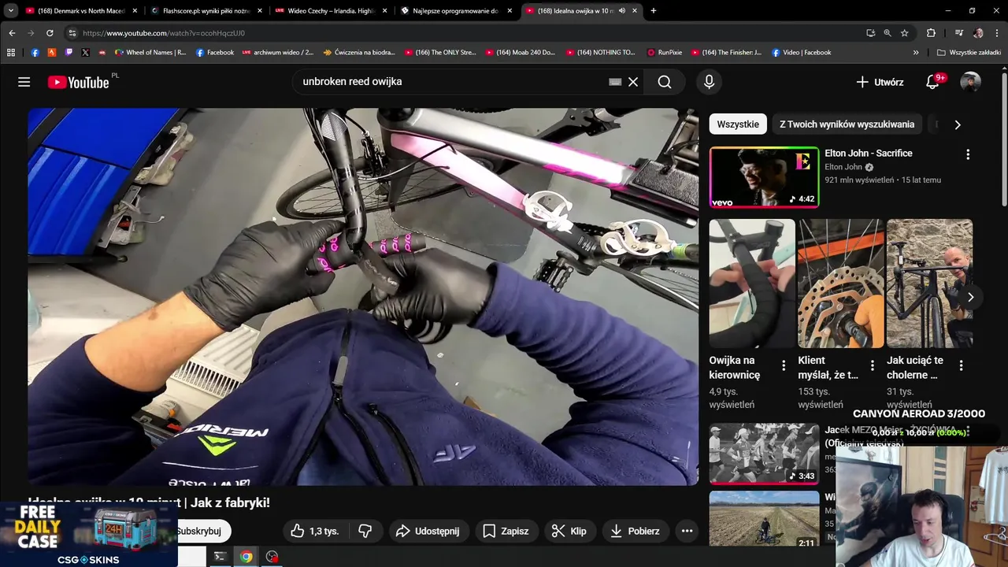This screenshot has height=567, width=1008.
Task: Close the Flashscore.pl tab
Action: tap(259, 11)
